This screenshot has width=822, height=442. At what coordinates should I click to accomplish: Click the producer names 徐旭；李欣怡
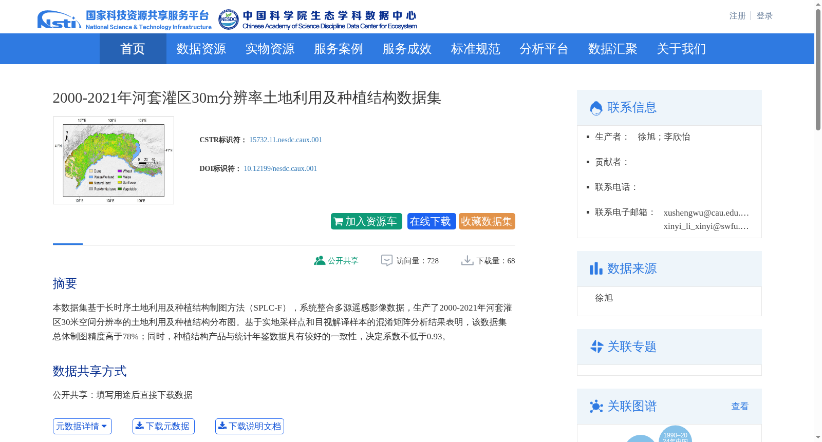click(664, 137)
